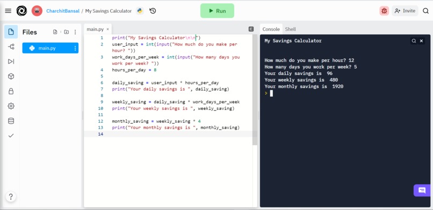This screenshot has height=210, width=433.
Task: Add a new file in Files panel
Action: tap(55, 32)
